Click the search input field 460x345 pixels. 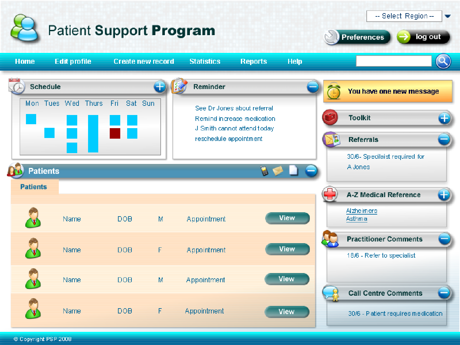click(x=394, y=61)
